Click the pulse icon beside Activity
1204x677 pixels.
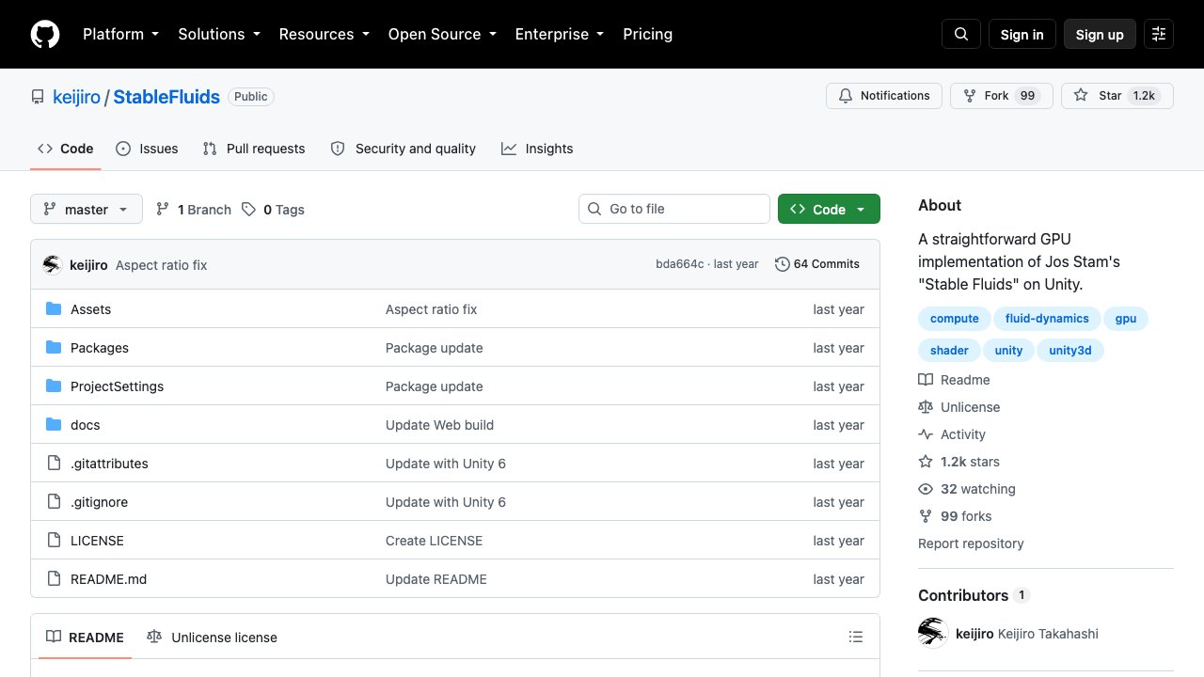(926, 434)
